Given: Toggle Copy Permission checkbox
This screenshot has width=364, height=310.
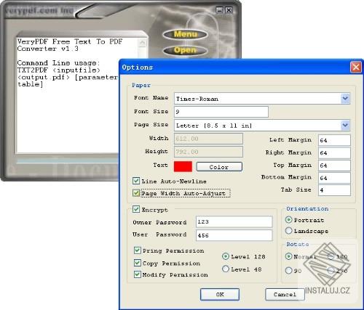Looking at the screenshot, I should [x=138, y=263].
